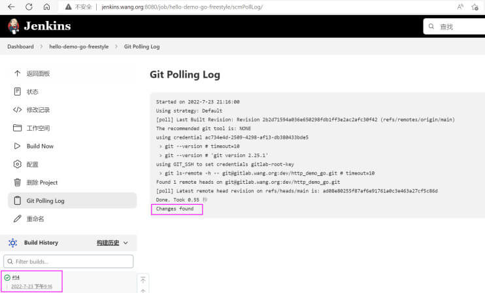Click the document icon for 状态
Screen dimensions: 485x293
point(17,92)
